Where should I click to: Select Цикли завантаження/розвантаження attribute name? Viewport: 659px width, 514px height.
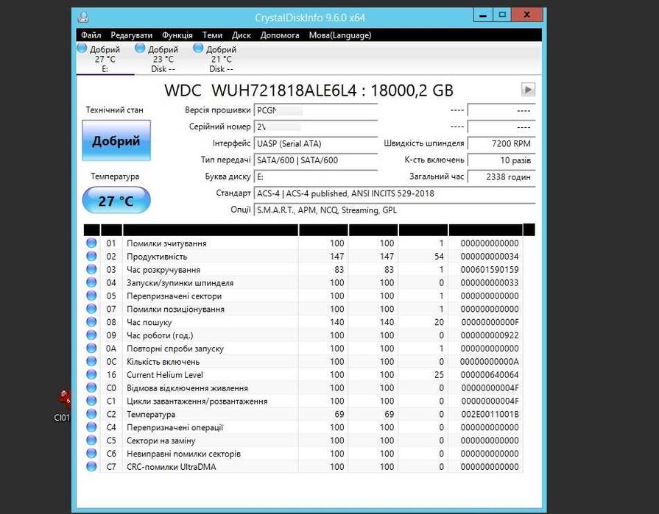point(197,401)
